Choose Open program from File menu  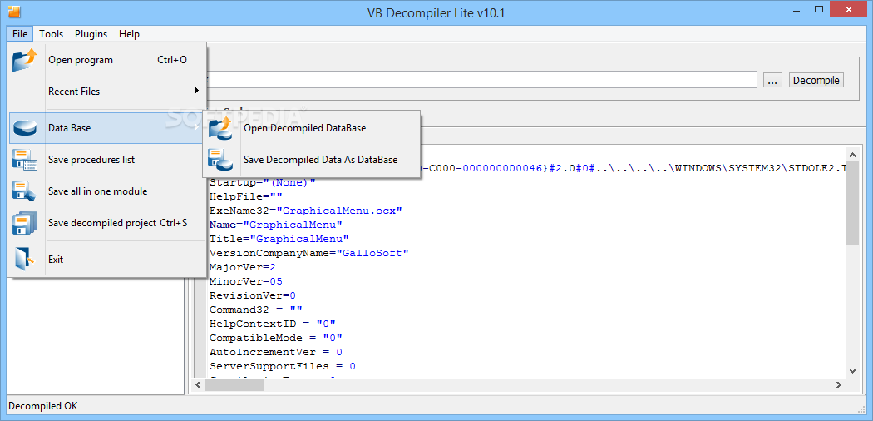107,60
